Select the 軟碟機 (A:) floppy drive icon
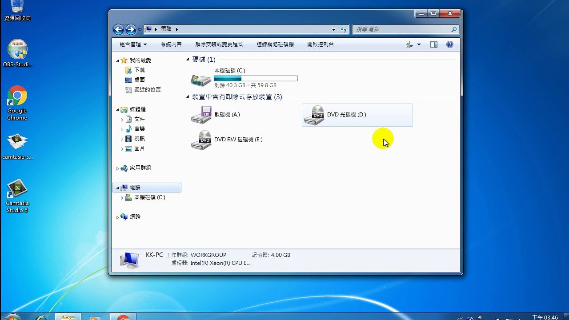Image resolution: width=569 pixels, height=320 pixels. [x=201, y=115]
